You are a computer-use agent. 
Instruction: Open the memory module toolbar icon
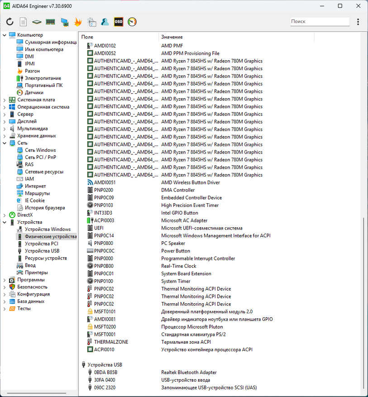click(x=50, y=22)
